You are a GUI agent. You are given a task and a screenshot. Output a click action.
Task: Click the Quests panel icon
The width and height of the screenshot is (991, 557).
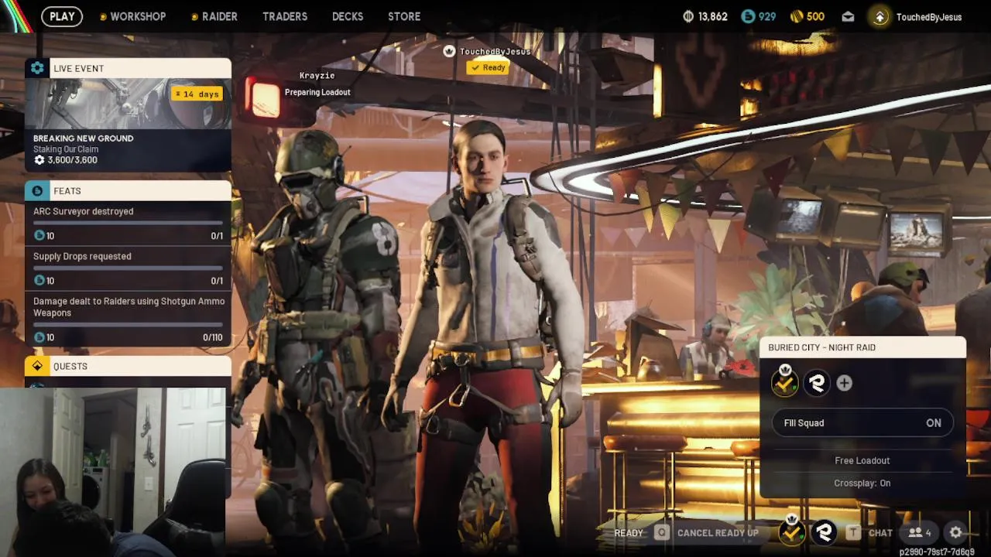tap(37, 366)
